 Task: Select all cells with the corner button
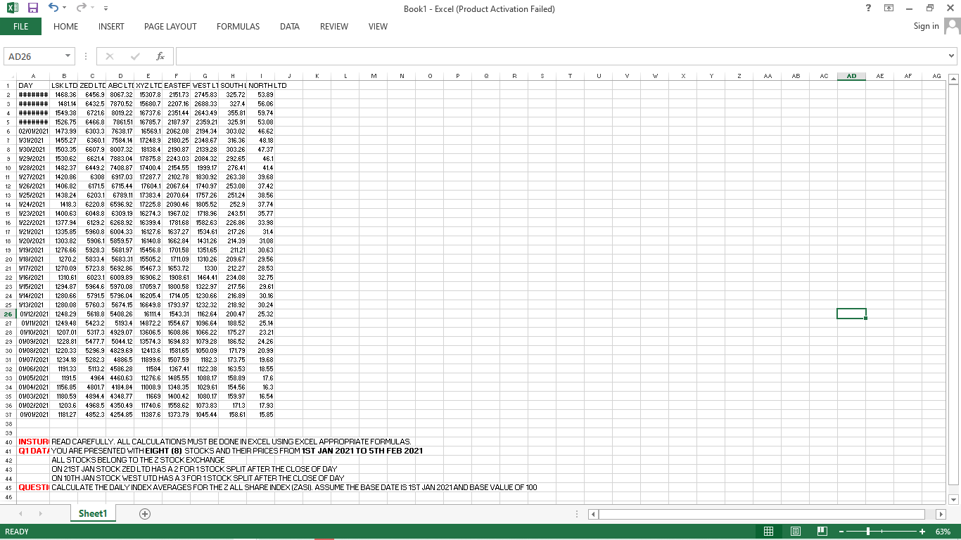click(x=12, y=75)
